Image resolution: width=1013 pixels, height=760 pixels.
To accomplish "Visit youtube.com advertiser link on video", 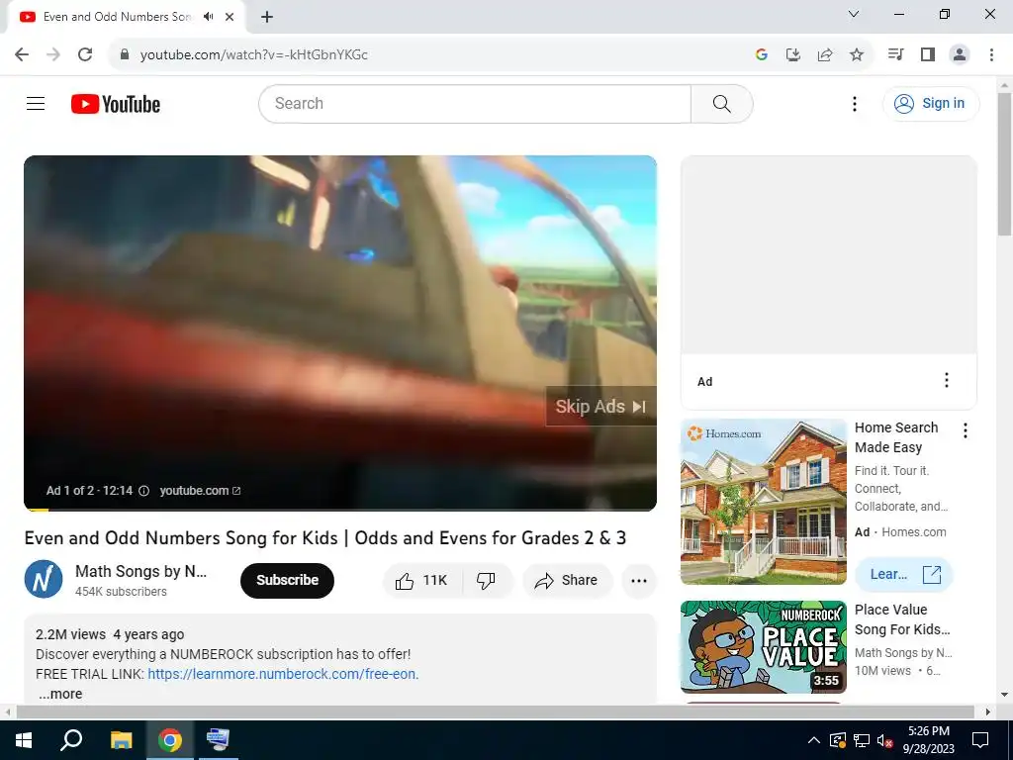I will coord(200,491).
